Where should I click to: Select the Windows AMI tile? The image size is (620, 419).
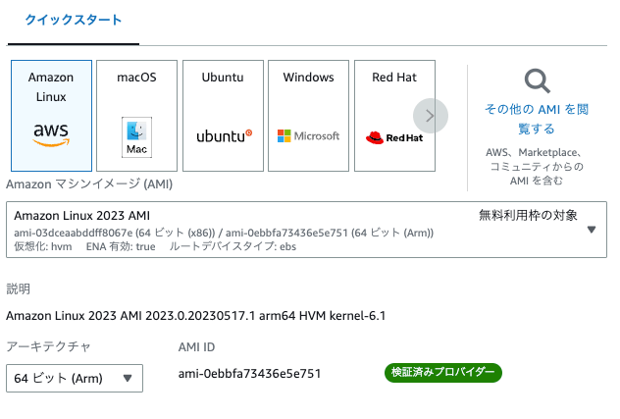(x=308, y=116)
